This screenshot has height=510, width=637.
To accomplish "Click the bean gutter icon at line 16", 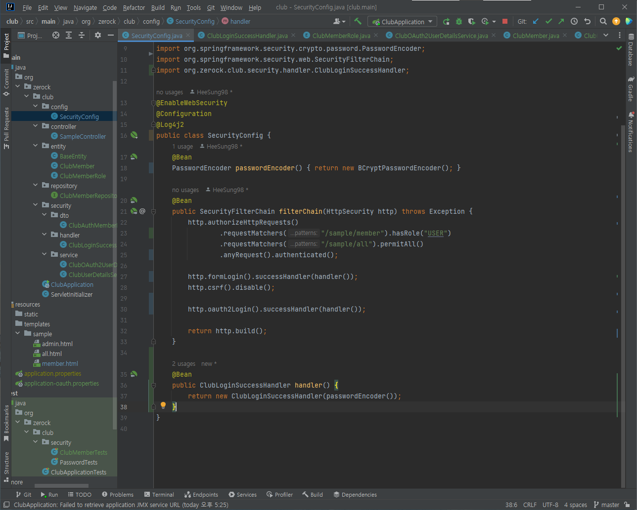I will click(x=134, y=135).
